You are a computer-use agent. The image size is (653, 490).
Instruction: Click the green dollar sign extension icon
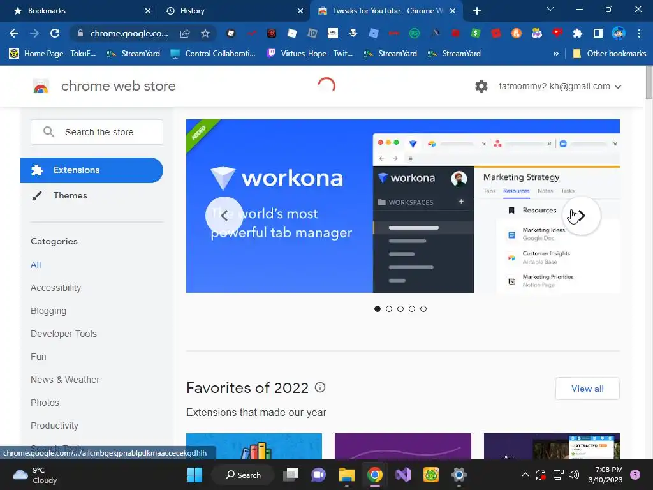pyautogui.click(x=476, y=33)
